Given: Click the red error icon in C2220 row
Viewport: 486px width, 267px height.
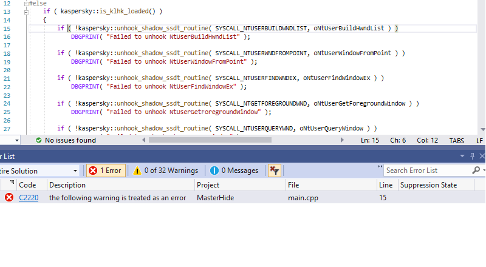Looking at the screenshot, I should click(9, 197).
